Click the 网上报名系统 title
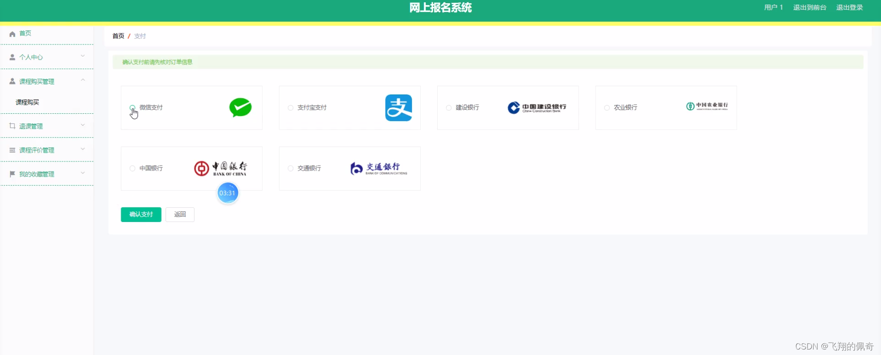The image size is (881, 355). pos(440,8)
